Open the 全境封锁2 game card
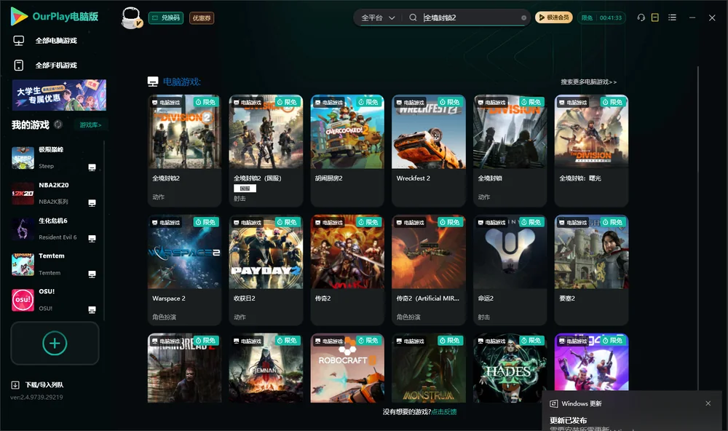728x431 pixels. (x=184, y=151)
